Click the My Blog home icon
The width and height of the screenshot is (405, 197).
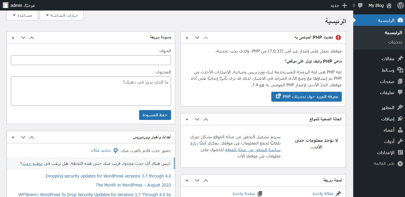[x=389, y=5]
